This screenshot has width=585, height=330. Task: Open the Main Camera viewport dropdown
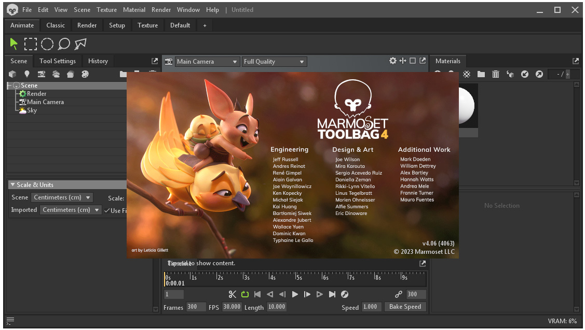[x=207, y=61]
